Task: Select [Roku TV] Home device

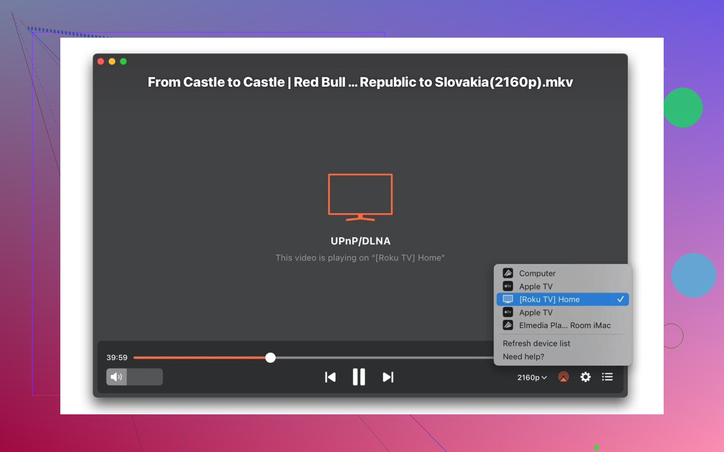Action: point(563,299)
